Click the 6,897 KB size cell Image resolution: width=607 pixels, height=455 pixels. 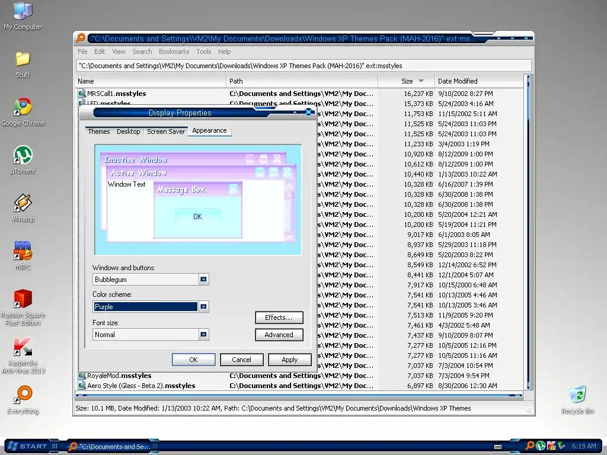pos(420,385)
